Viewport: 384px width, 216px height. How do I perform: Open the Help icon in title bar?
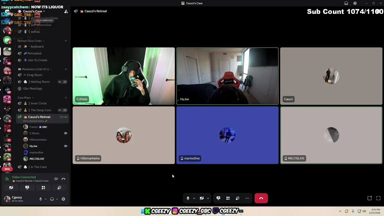pyautogui.click(x=355, y=3)
